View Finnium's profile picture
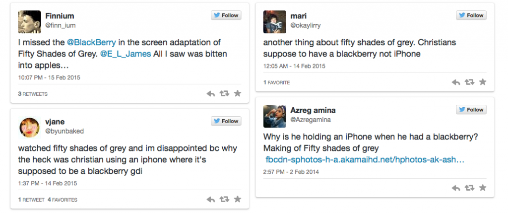 pos(29,21)
